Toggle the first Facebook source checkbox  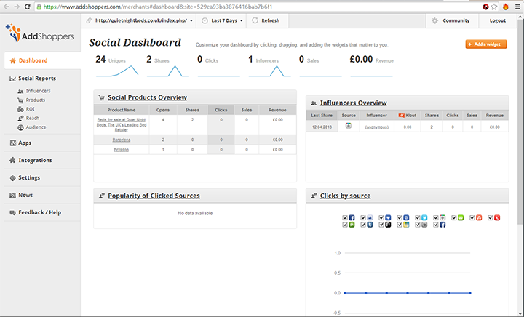(x=345, y=217)
